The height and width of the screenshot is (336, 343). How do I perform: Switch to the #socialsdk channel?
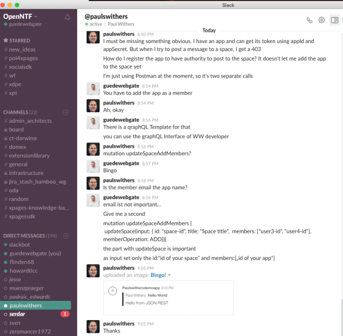(18, 67)
